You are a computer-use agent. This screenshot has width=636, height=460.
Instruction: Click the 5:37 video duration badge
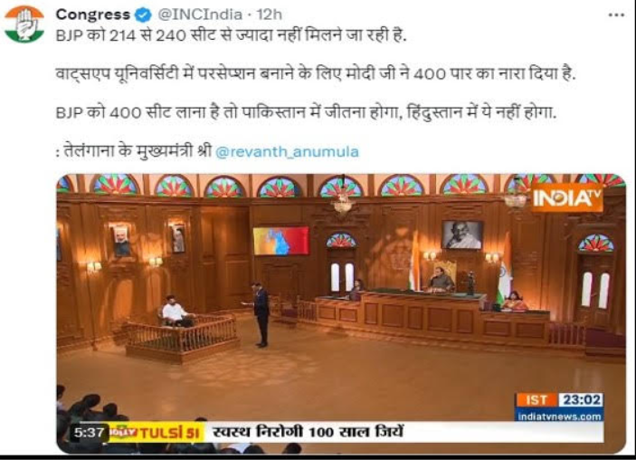click(89, 433)
